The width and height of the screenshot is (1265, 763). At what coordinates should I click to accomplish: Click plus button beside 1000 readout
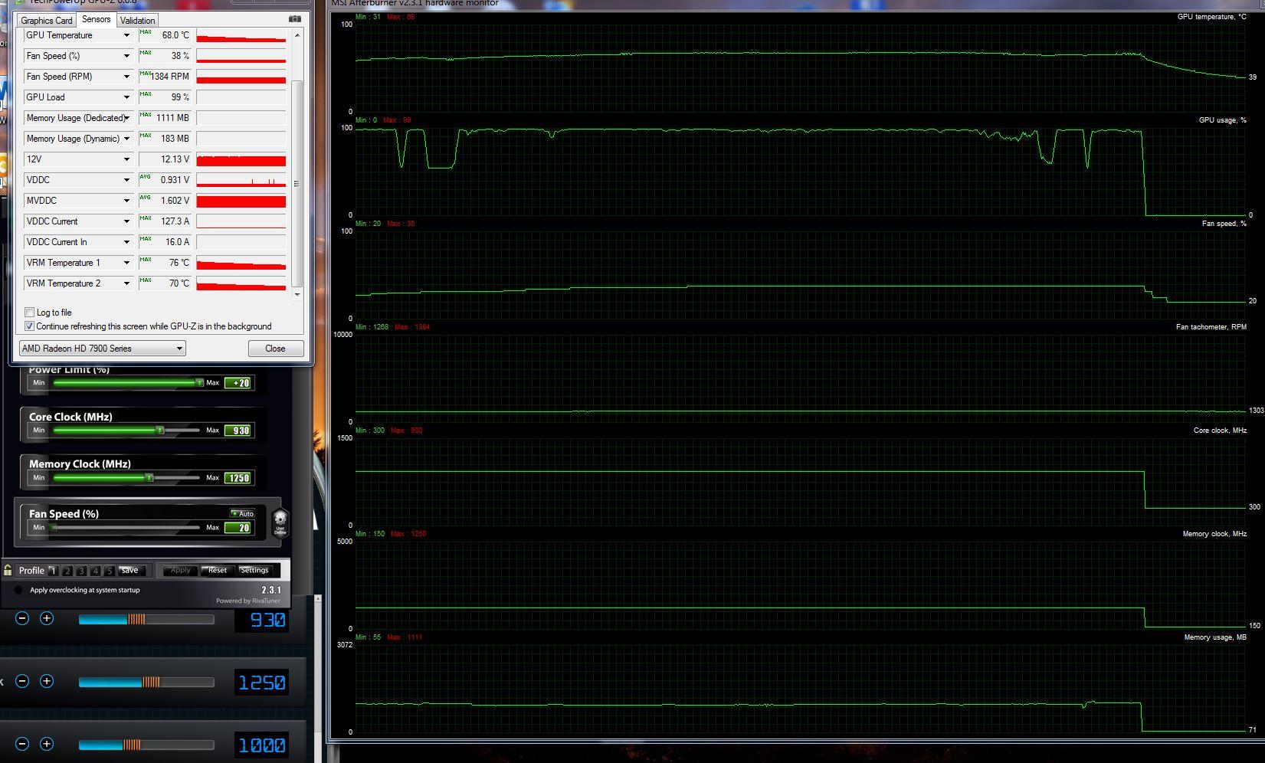[x=47, y=744]
